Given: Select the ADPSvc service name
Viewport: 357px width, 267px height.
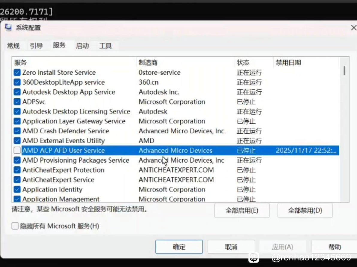Looking at the screenshot, I should (x=34, y=102).
